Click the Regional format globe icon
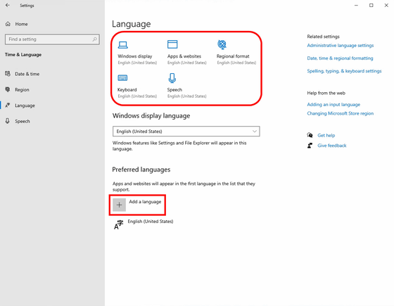The height and width of the screenshot is (306, 394). click(222, 44)
